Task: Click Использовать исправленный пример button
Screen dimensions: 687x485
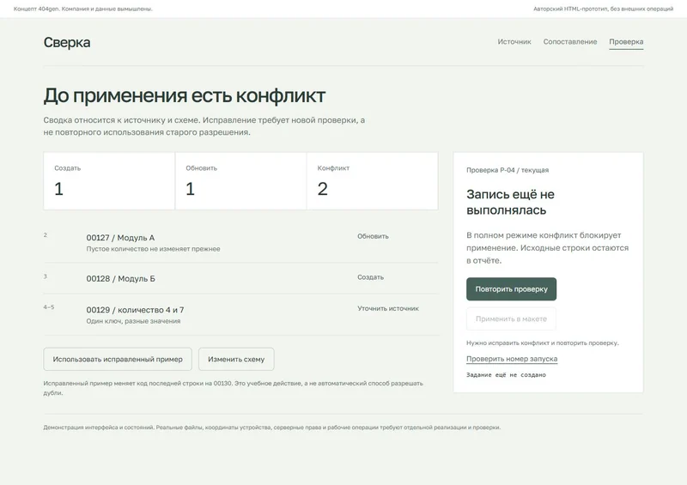Action: 118,360
